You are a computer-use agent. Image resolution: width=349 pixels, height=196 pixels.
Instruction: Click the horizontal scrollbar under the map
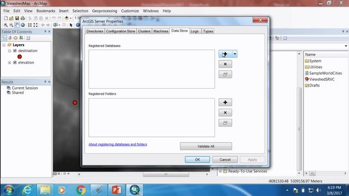166,174
